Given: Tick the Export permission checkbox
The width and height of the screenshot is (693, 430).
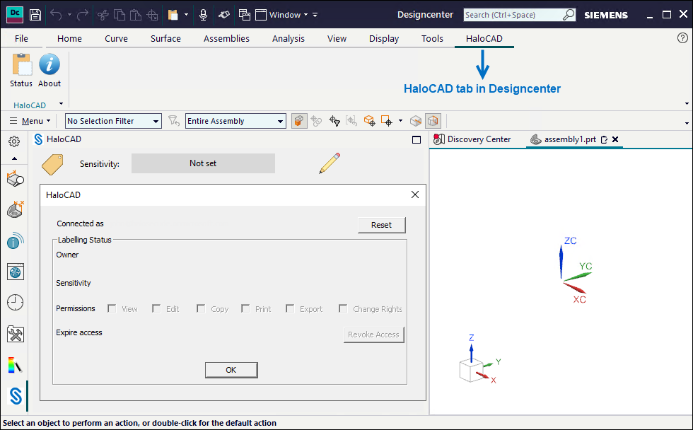Looking at the screenshot, I should coord(290,308).
